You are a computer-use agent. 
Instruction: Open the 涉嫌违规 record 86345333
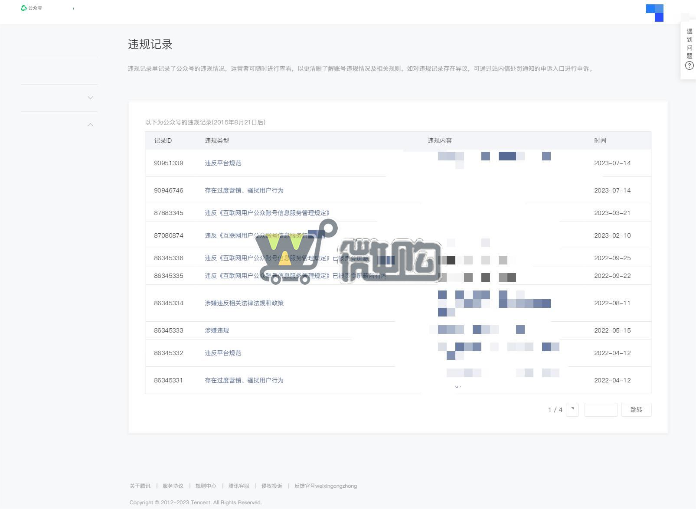[x=217, y=330]
